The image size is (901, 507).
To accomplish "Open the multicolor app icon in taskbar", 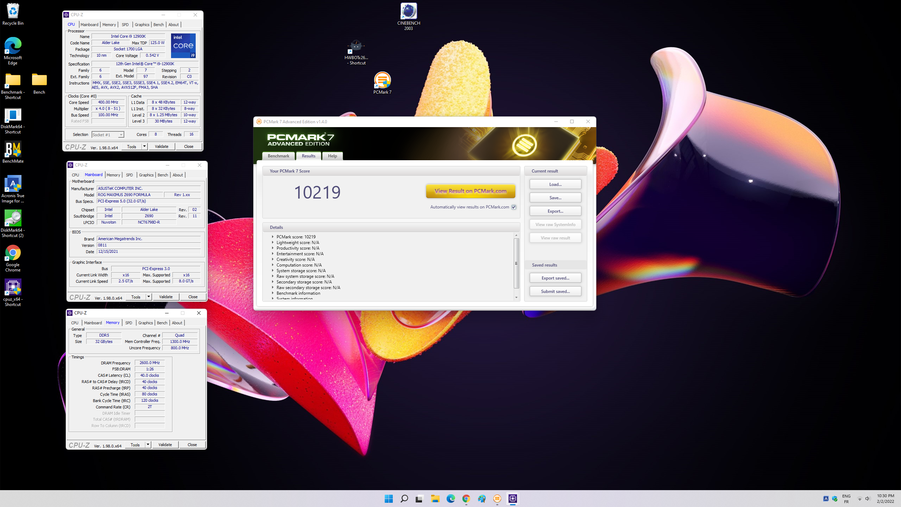I will [481, 499].
